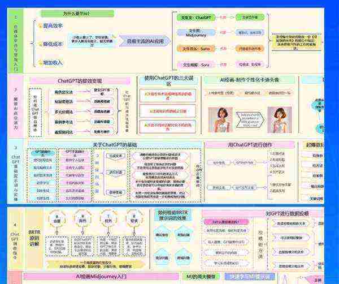Click the 'T 任务' circle node
339x284 pixels.
[108, 218]
